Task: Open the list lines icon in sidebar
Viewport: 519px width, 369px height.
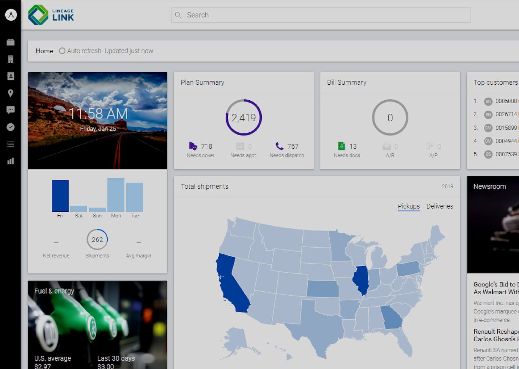Action: click(10, 144)
